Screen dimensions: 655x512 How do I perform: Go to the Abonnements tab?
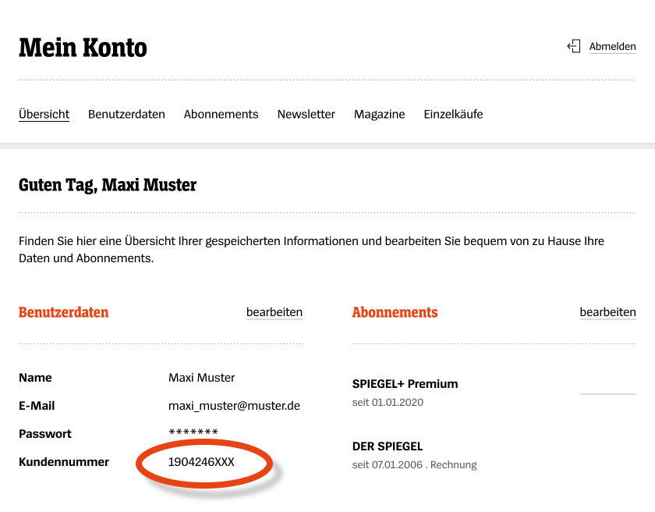coord(221,114)
